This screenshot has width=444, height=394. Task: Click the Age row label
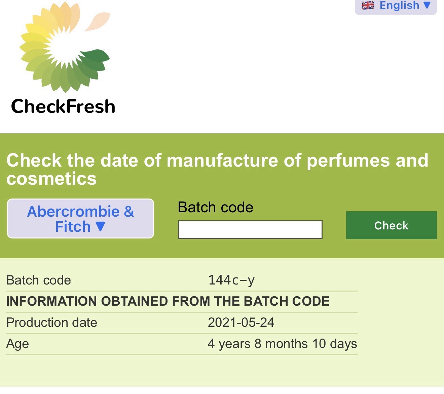[x=17, y=344]
